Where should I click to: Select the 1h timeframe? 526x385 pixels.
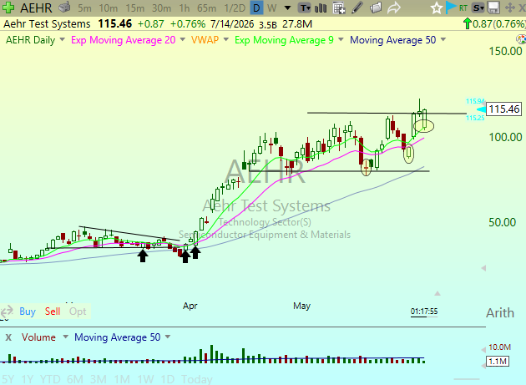click(185, 8)
